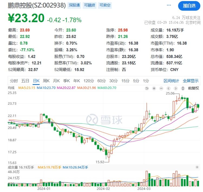203x192 pixels.
Task: Move chart left with left chevron icon
Action: [x=168, y=88]
